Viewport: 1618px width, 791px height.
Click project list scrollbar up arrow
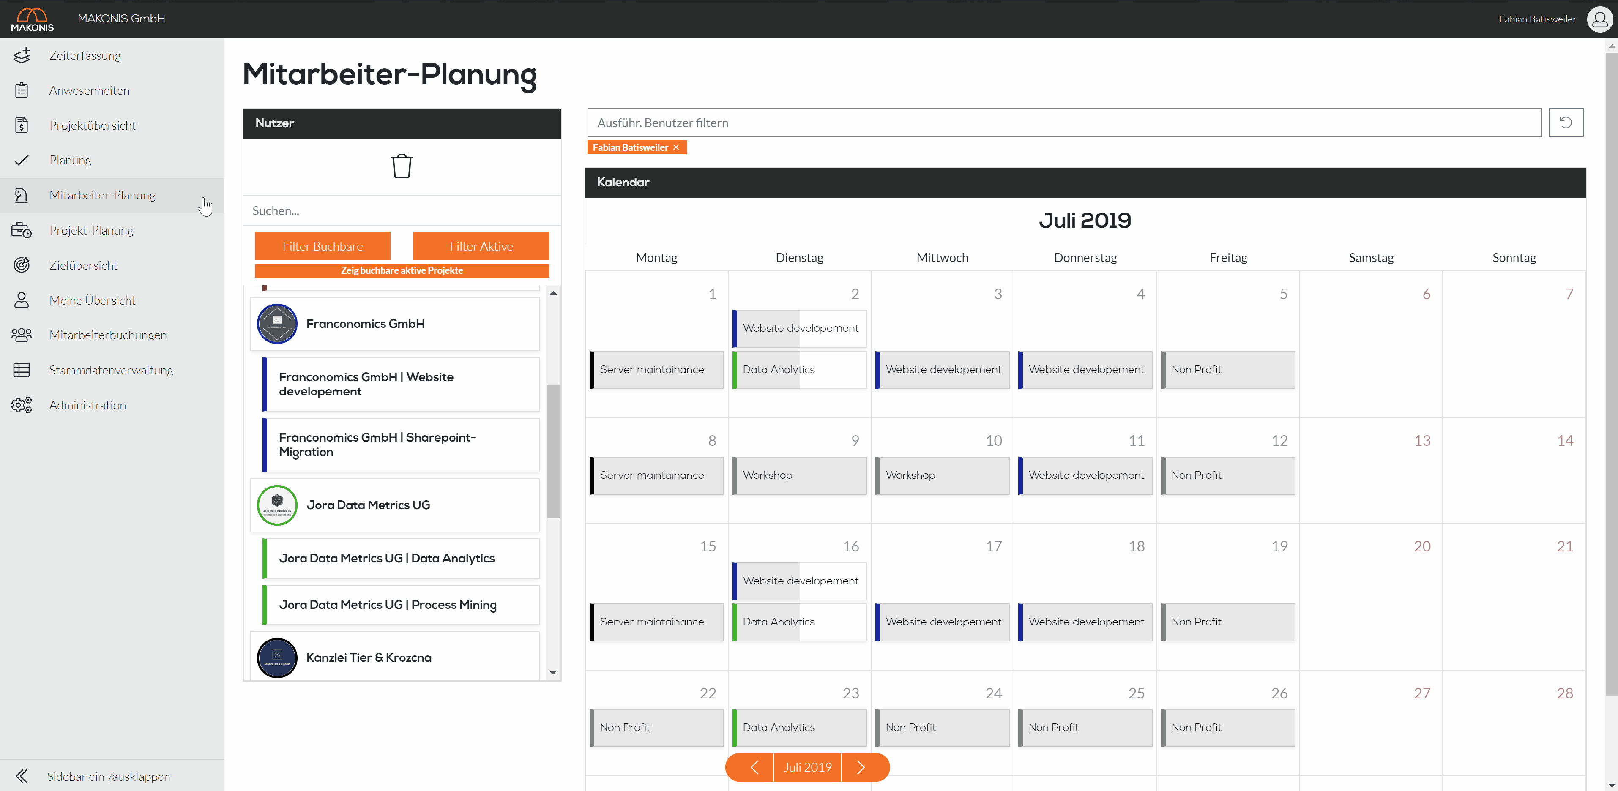pos(553,293)
